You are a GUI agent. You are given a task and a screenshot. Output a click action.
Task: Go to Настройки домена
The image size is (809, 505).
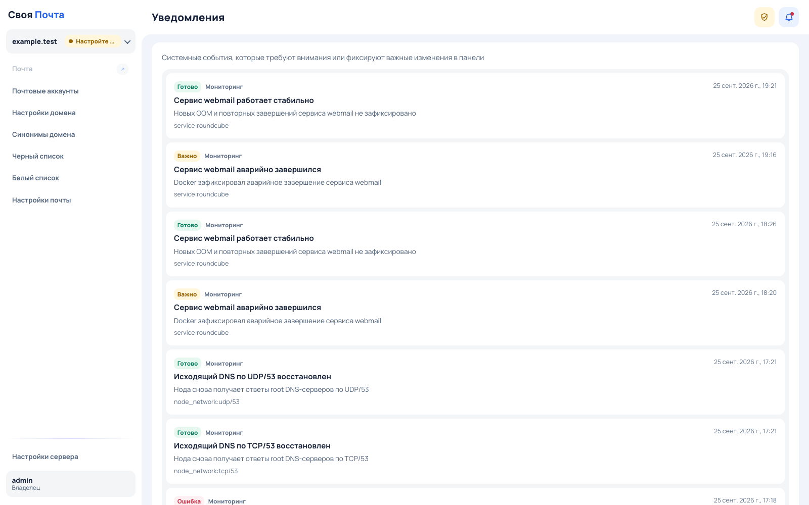point(44,113)
